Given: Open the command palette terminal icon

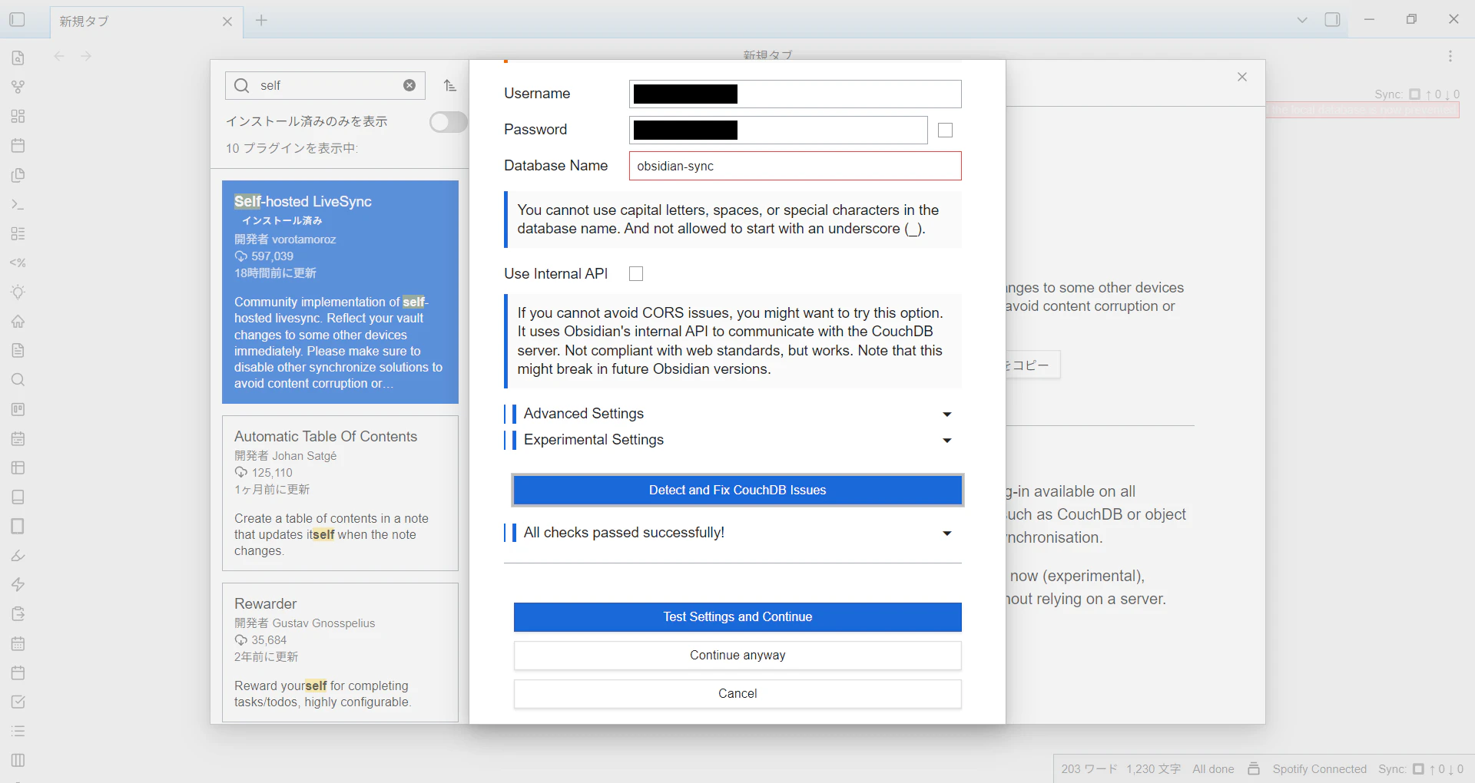Looking at the screenshot, I should tap(18, 204).
